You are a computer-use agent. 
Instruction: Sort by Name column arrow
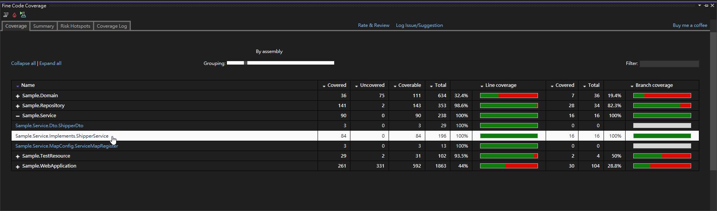(x=18, y=86)
